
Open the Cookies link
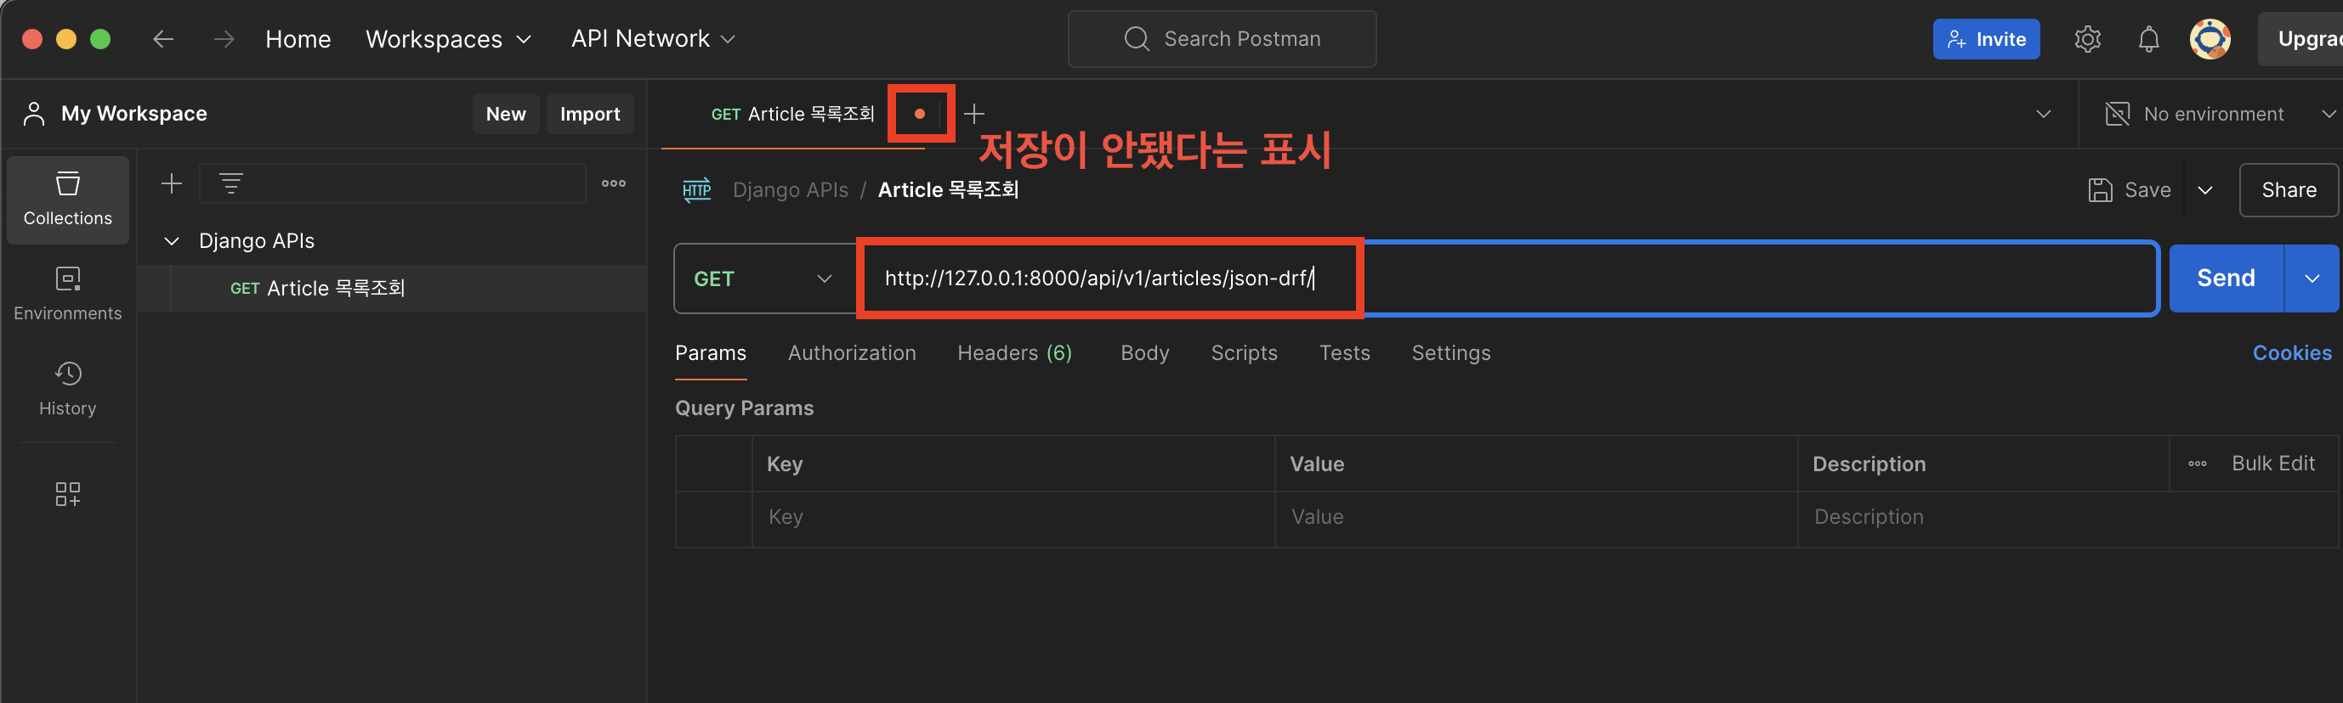[2291, 352]
